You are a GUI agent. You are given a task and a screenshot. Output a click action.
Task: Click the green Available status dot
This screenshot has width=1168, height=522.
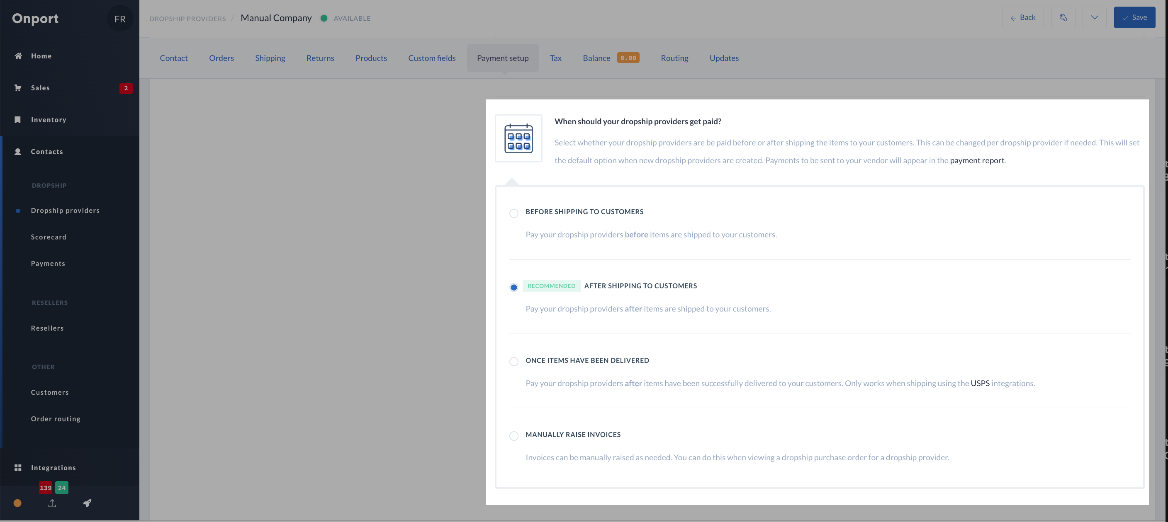coord(324,18)
